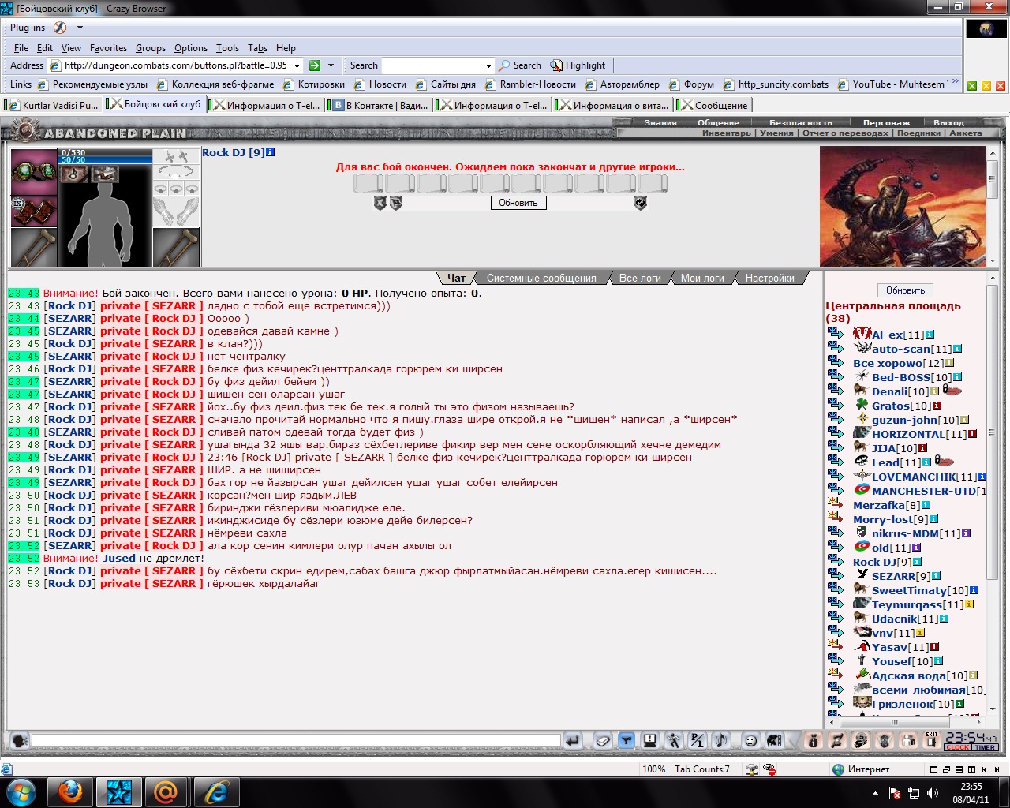Click the P/L transliteration icon
Viewport: 1010px width, 808px height.
697,740
